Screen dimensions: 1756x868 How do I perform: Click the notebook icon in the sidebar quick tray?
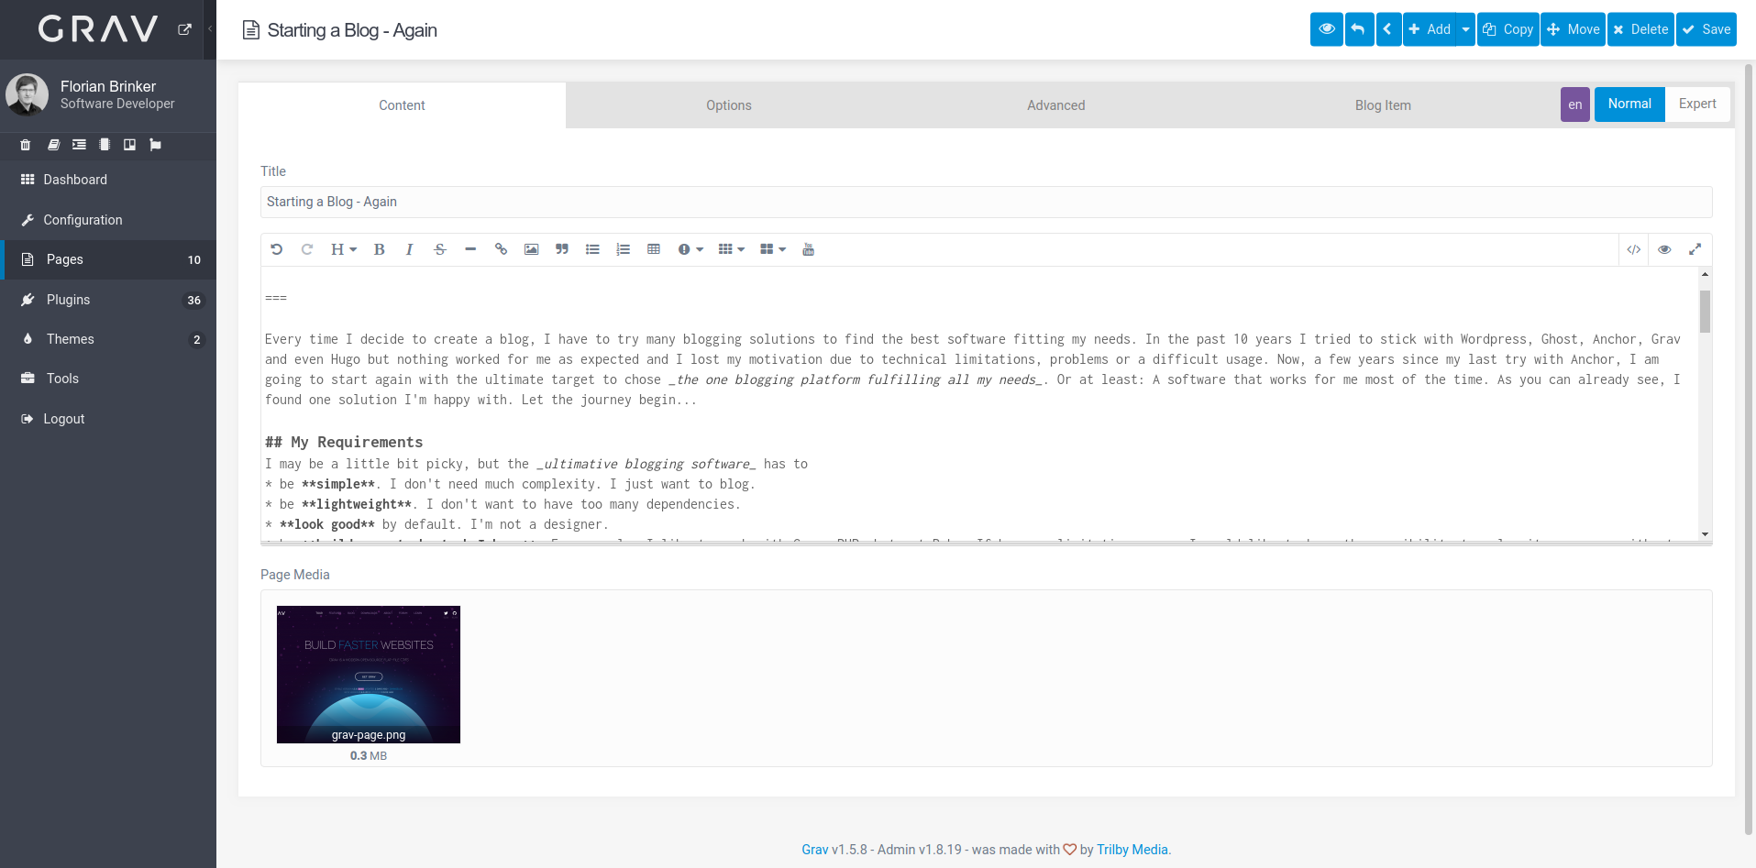coord(105,145)
